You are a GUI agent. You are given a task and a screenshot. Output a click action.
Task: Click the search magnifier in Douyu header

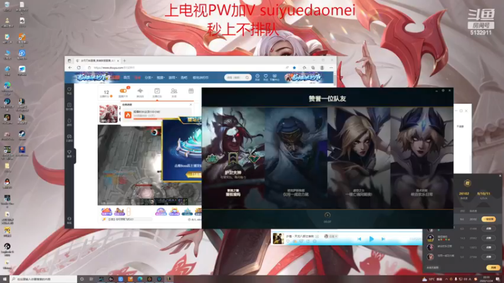tap(247, 77)
